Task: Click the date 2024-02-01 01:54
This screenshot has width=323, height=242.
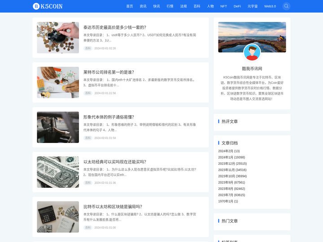Action: [x=105, y=138]
